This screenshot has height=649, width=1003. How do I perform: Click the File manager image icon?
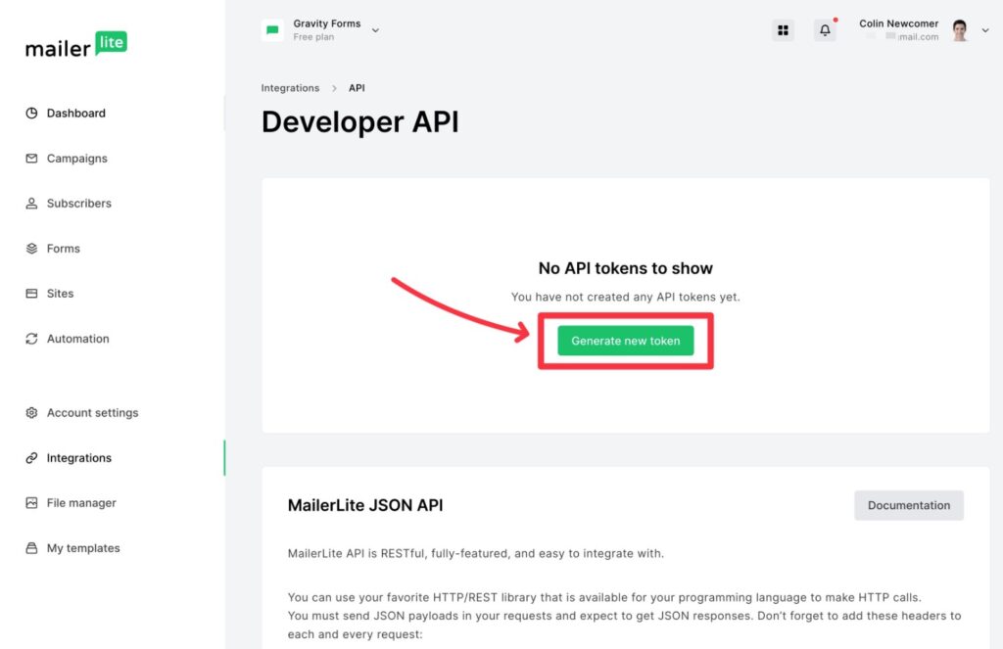[x=31, y=503]
